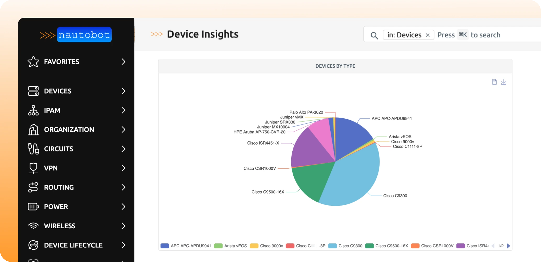The height and width of the screenshot is (262, 541).
Task: Click the Wireless icon in sidebar
Action: pos(33,226)
